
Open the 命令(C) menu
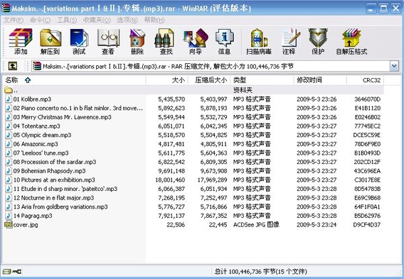[40, 20]
